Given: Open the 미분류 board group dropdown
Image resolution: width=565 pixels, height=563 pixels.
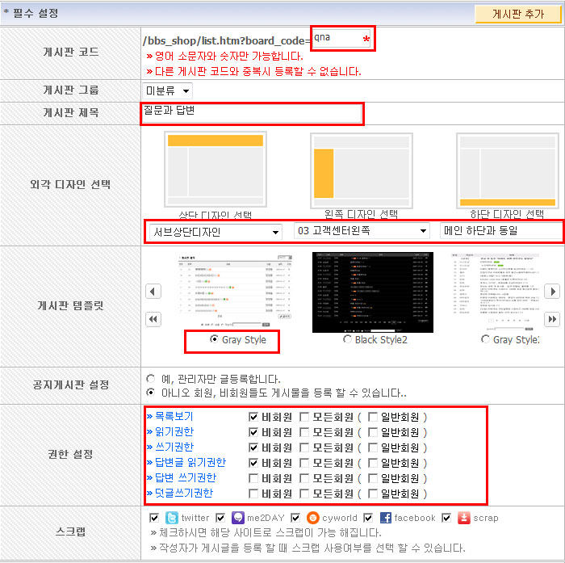Looking at the screenshot, I should pyautogui.click(x=168, y=90).
